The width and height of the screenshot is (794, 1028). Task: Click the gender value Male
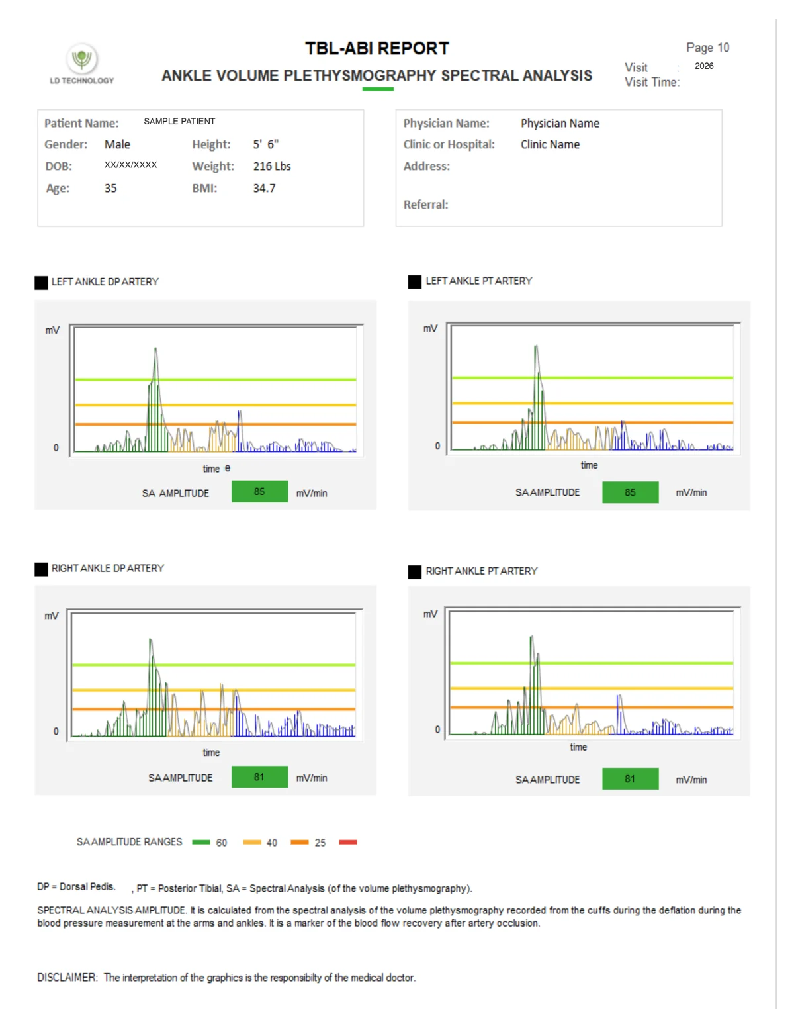[117, 144]
